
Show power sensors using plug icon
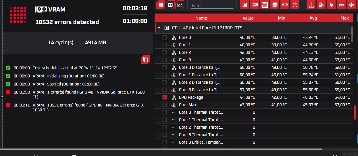click(x=331, y=5)
